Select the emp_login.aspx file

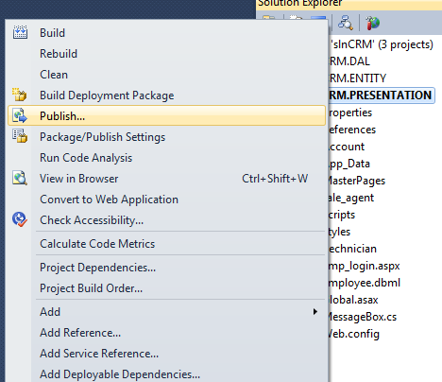point(364,266)
